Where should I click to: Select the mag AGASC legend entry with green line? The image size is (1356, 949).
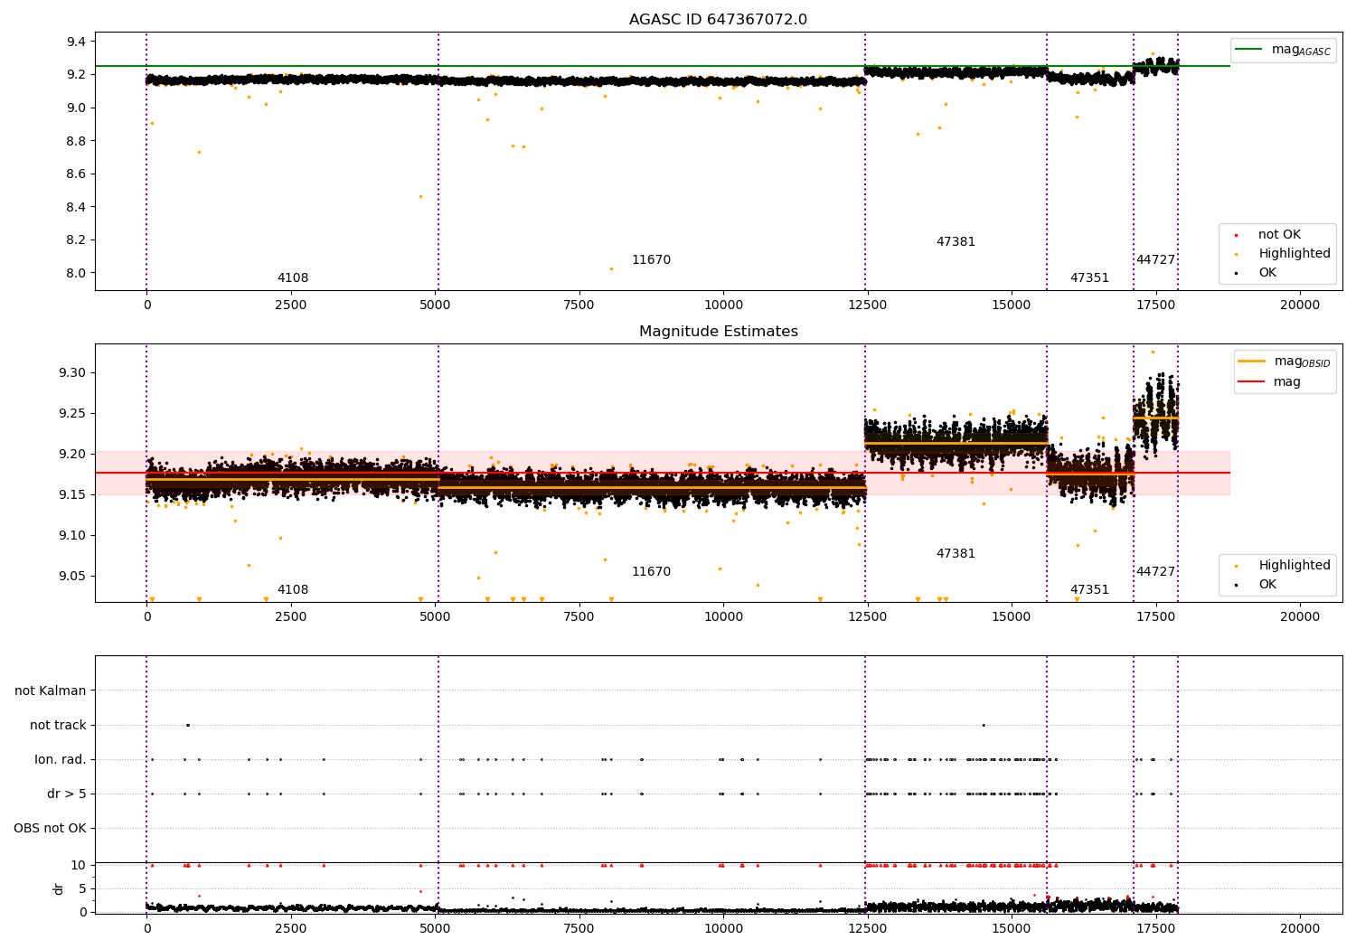coord(1283,50)
